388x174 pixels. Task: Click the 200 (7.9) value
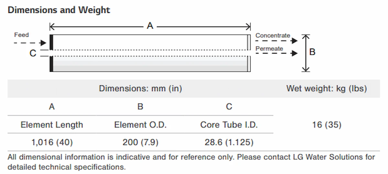click(x=140, y=142)
